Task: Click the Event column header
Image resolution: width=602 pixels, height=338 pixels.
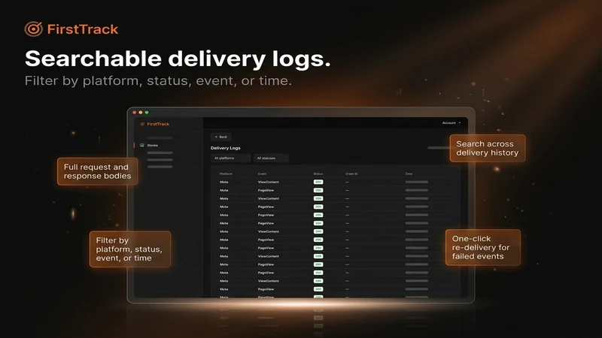Action: [262, 174]
